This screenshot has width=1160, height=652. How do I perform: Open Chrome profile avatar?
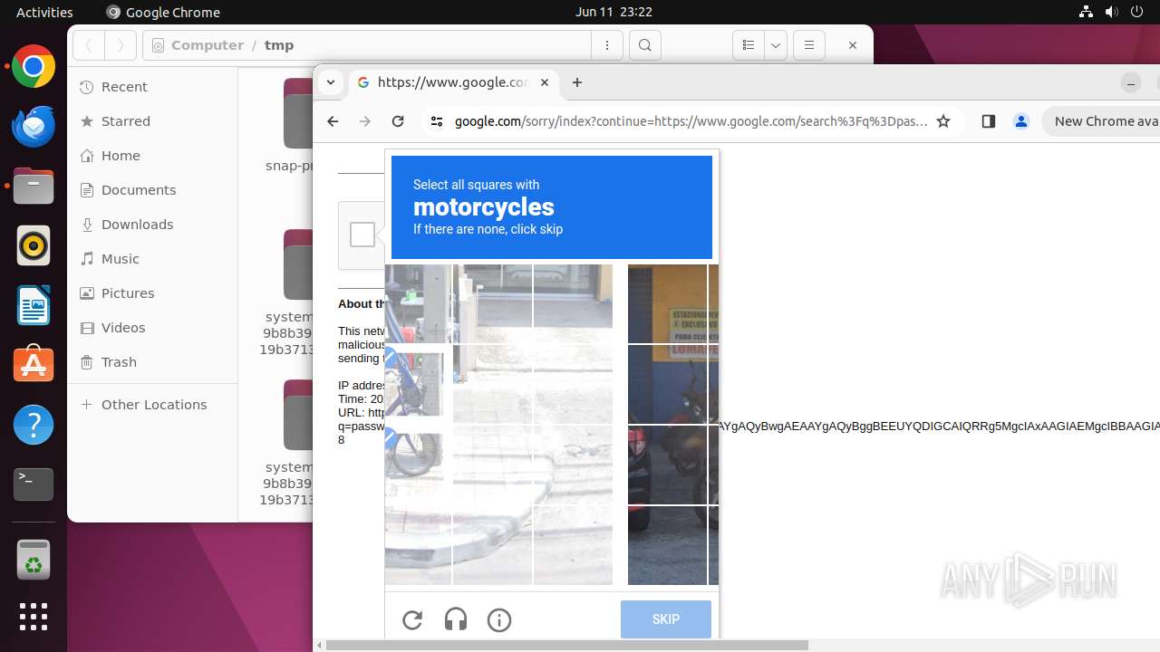1021,121
